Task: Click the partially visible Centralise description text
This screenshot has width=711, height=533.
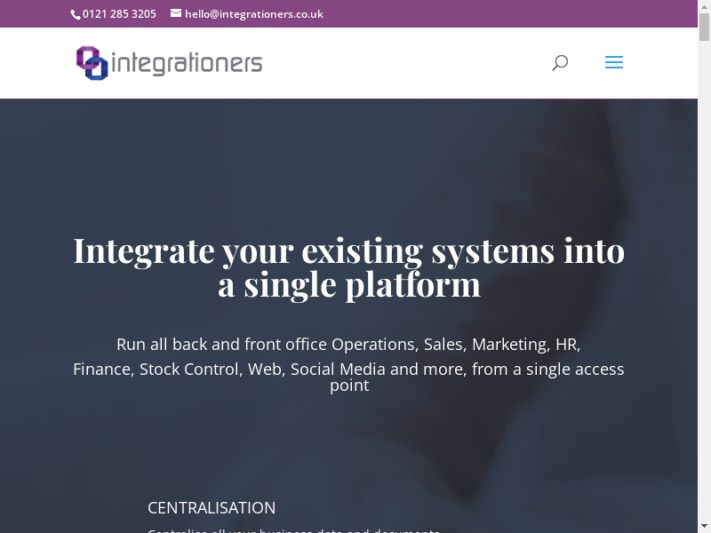Action: click(x=293, y=529)
